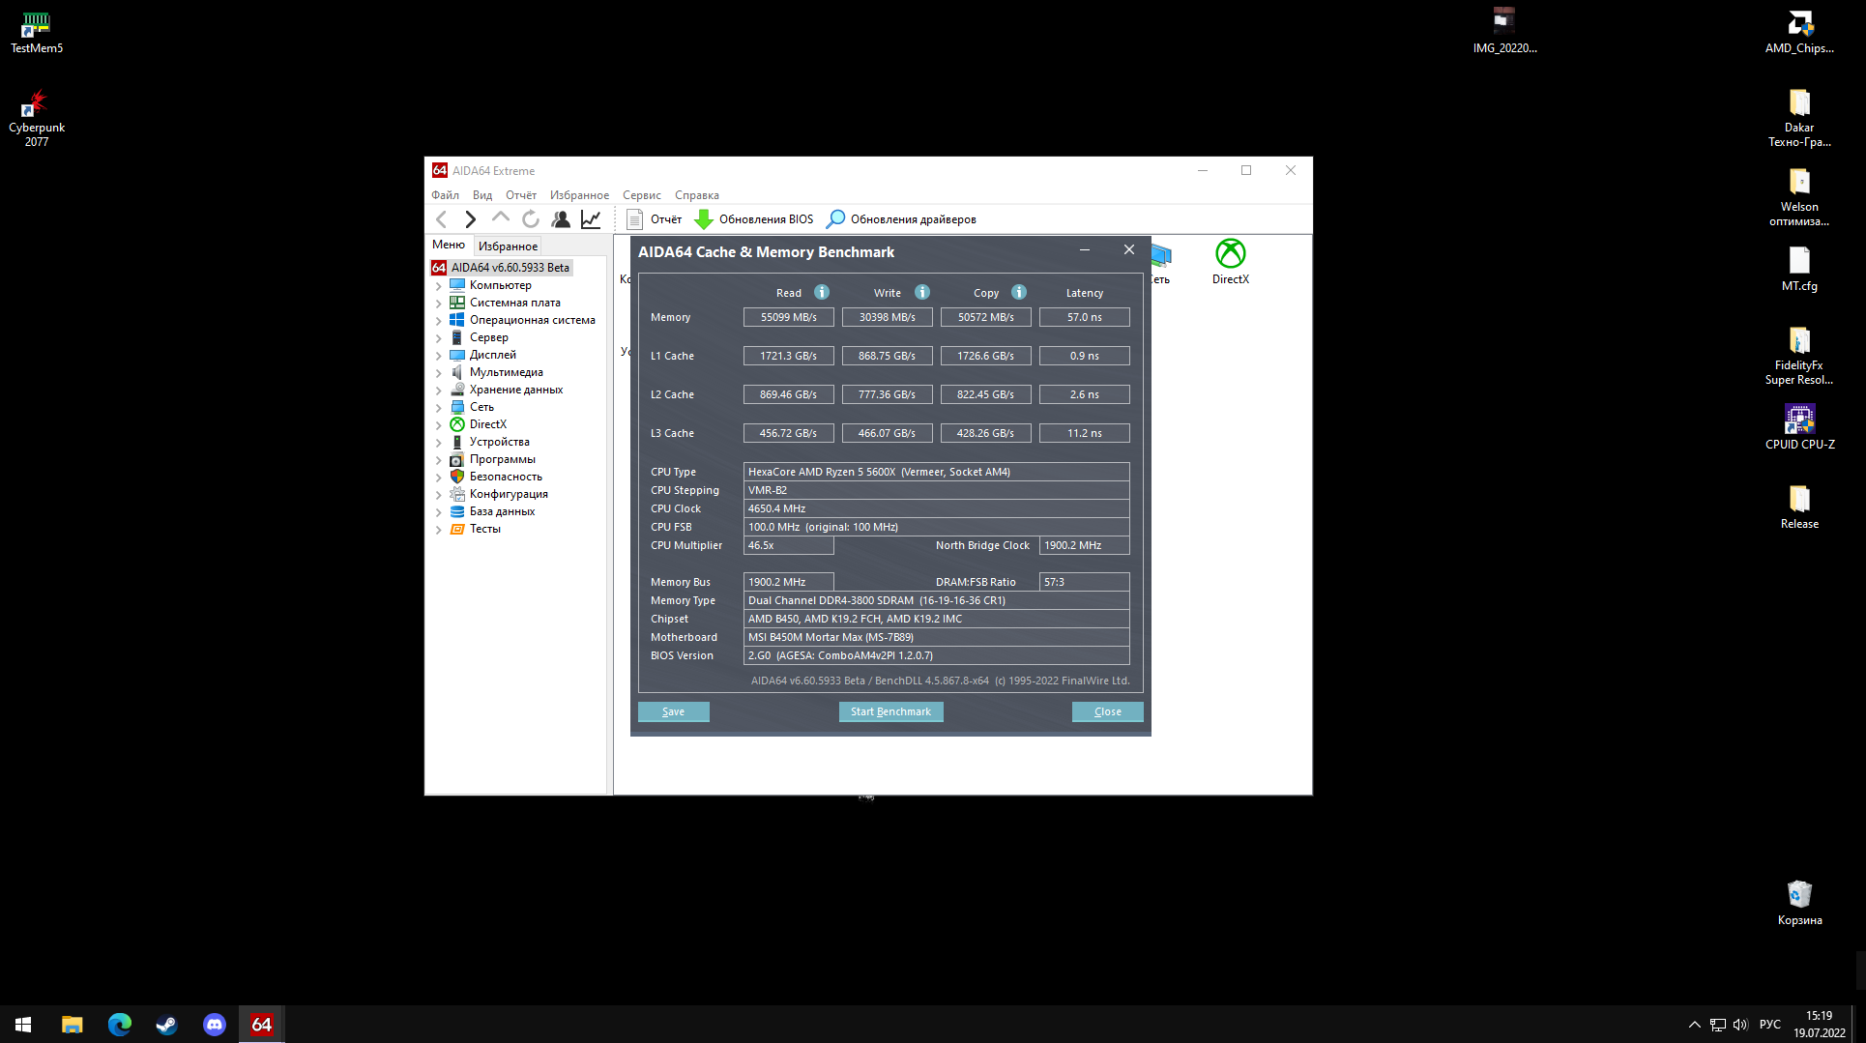Click the AIDA64 forward navigation arrow
1866x1043 pixels.
(x=471, y=219)
